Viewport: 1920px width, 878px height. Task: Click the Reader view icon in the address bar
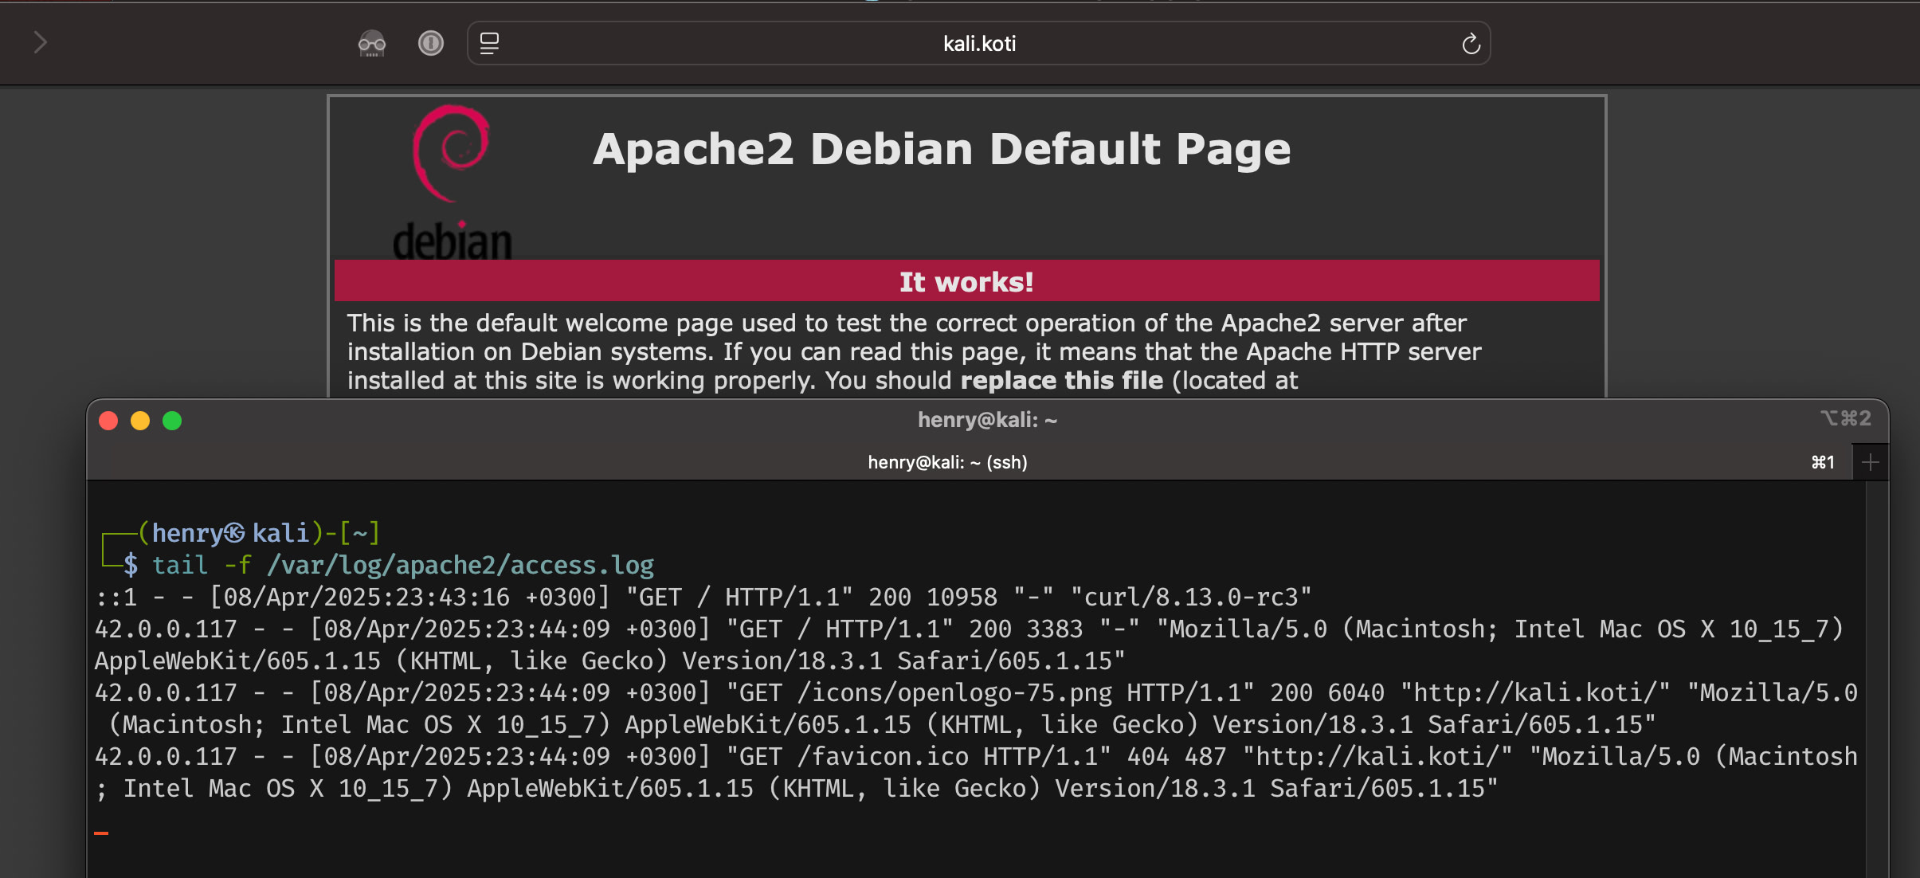point(489,43)
